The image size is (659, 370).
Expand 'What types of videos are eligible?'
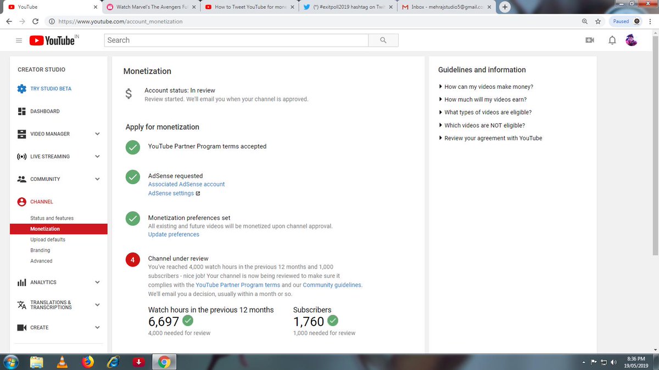click(485, 112)
